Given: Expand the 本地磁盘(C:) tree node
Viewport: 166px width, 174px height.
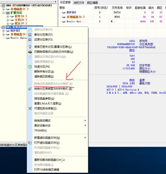Looking at the screenshot, I should click(x=3, y=9).
